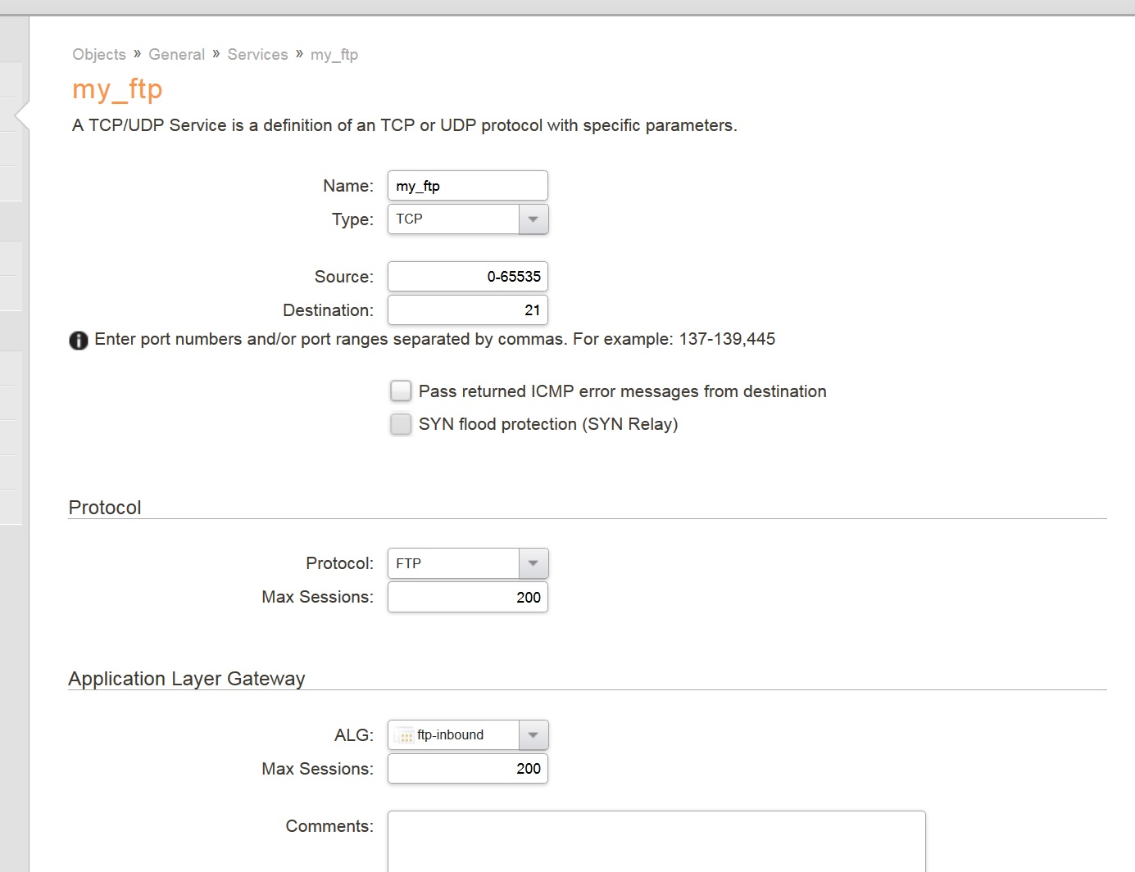Navigate to General breadcrumb link
This screenshot has width=1135, height=872.
click(x=176, y=55)
